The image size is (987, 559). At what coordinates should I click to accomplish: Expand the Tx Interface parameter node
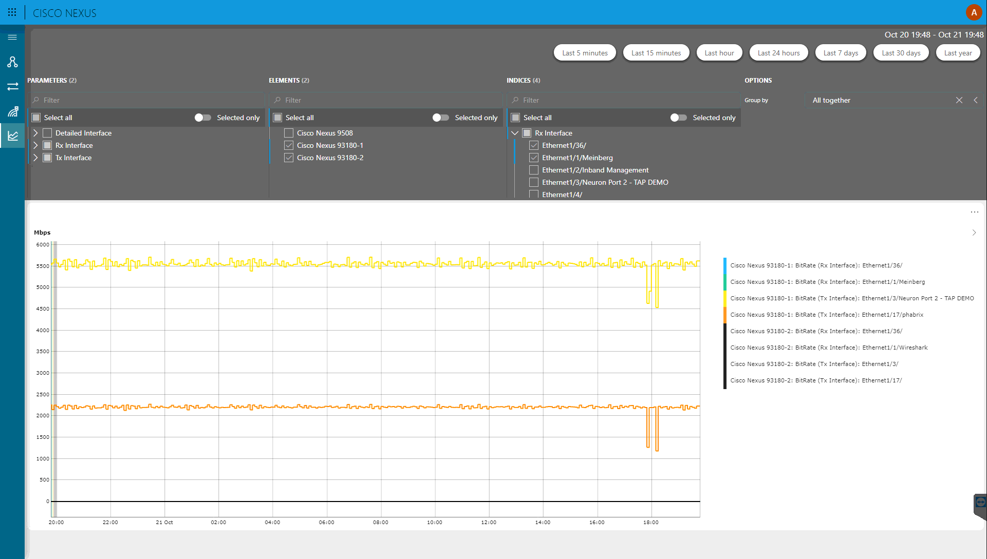click(x=35, y=158)
